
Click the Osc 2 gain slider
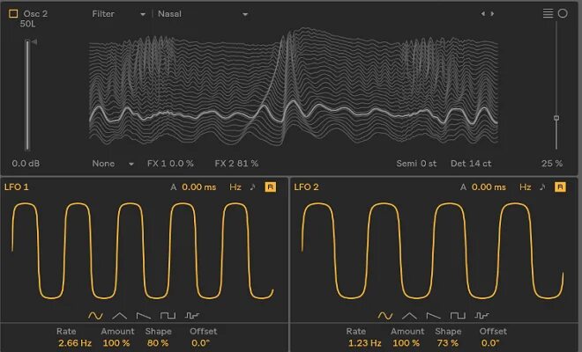(x=27, y=95)
